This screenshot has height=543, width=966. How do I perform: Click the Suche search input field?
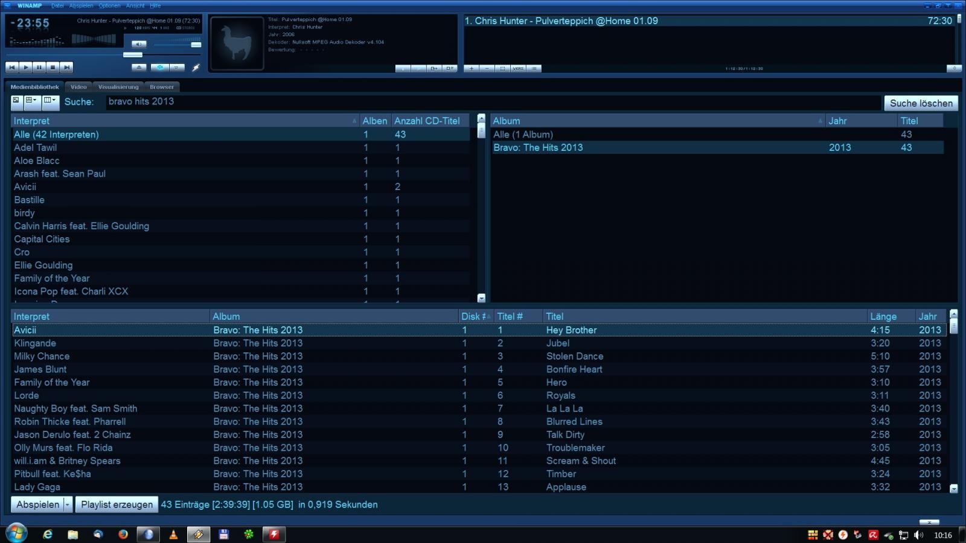493,102
